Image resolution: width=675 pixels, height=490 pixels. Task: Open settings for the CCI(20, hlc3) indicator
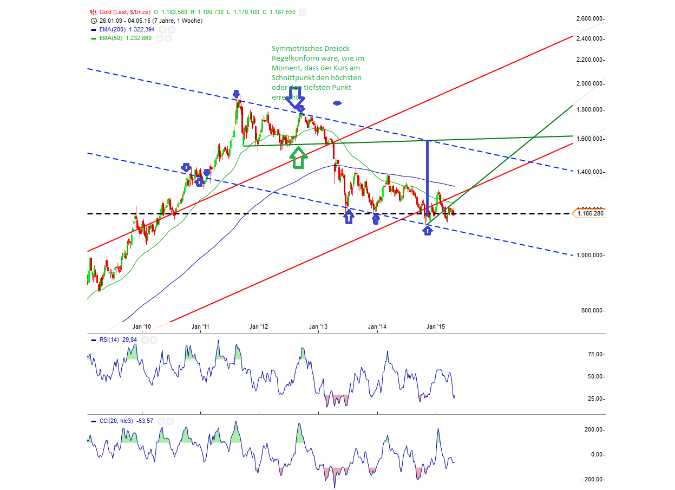(x=161, y=421)
